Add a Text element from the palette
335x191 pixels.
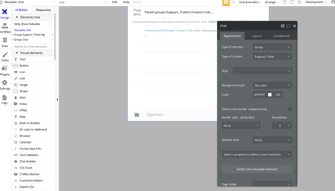(33, 59)
